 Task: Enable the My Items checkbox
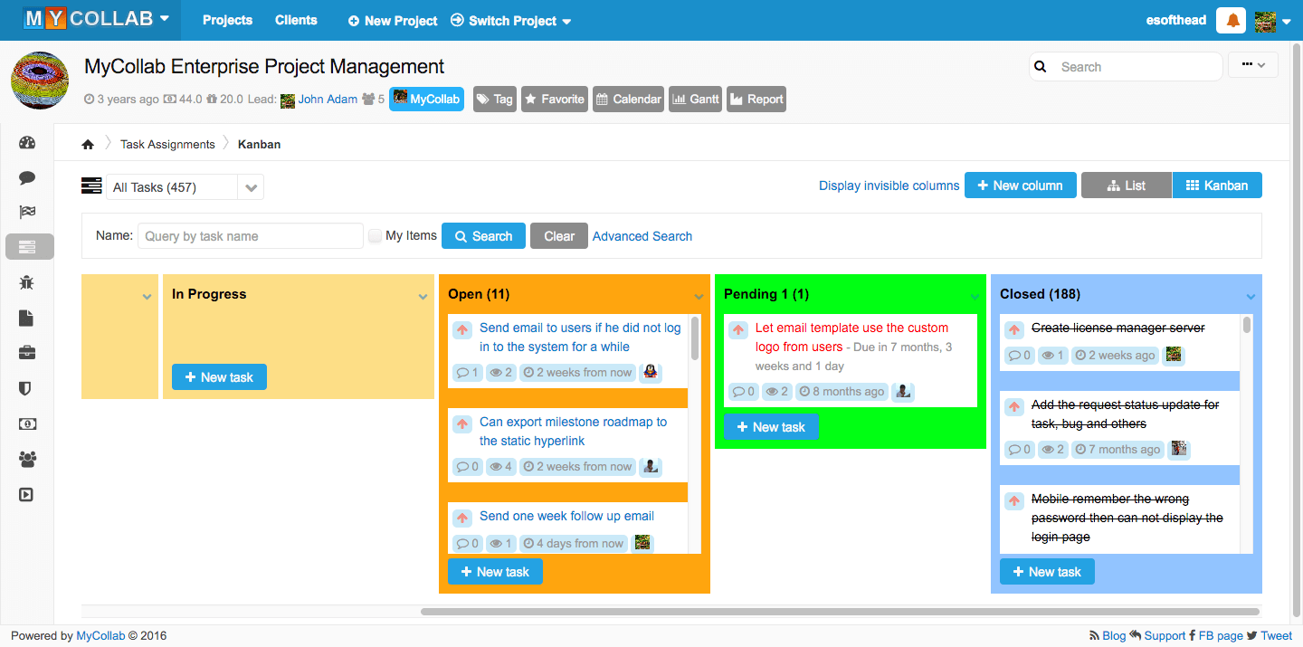[375, 235]
